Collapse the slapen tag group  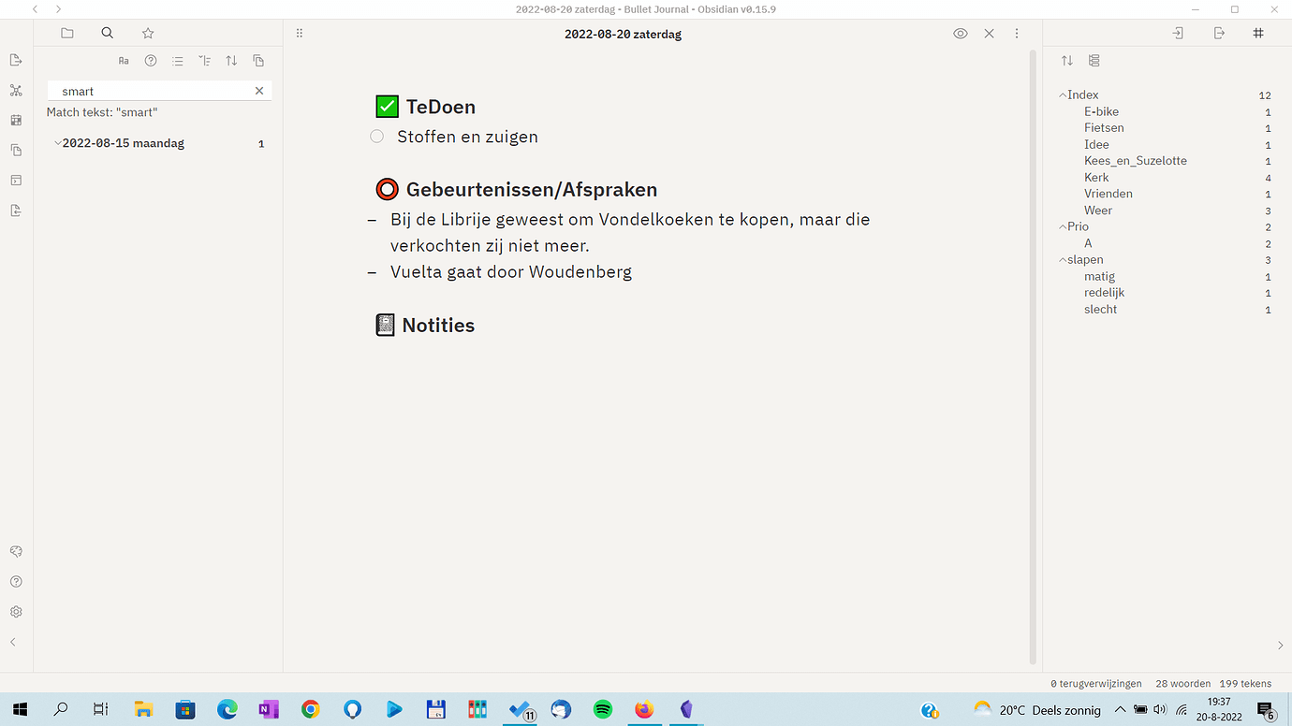[x=1061, y=259]
